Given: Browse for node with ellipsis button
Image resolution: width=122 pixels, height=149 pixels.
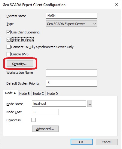Looking at the screenshot, I should point(90,104).
